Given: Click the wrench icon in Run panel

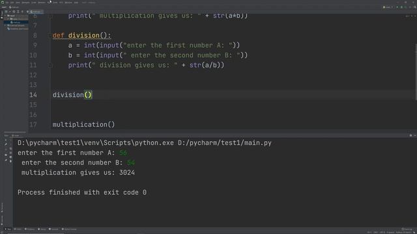Looking at the screenshot, I should (6, 144).
